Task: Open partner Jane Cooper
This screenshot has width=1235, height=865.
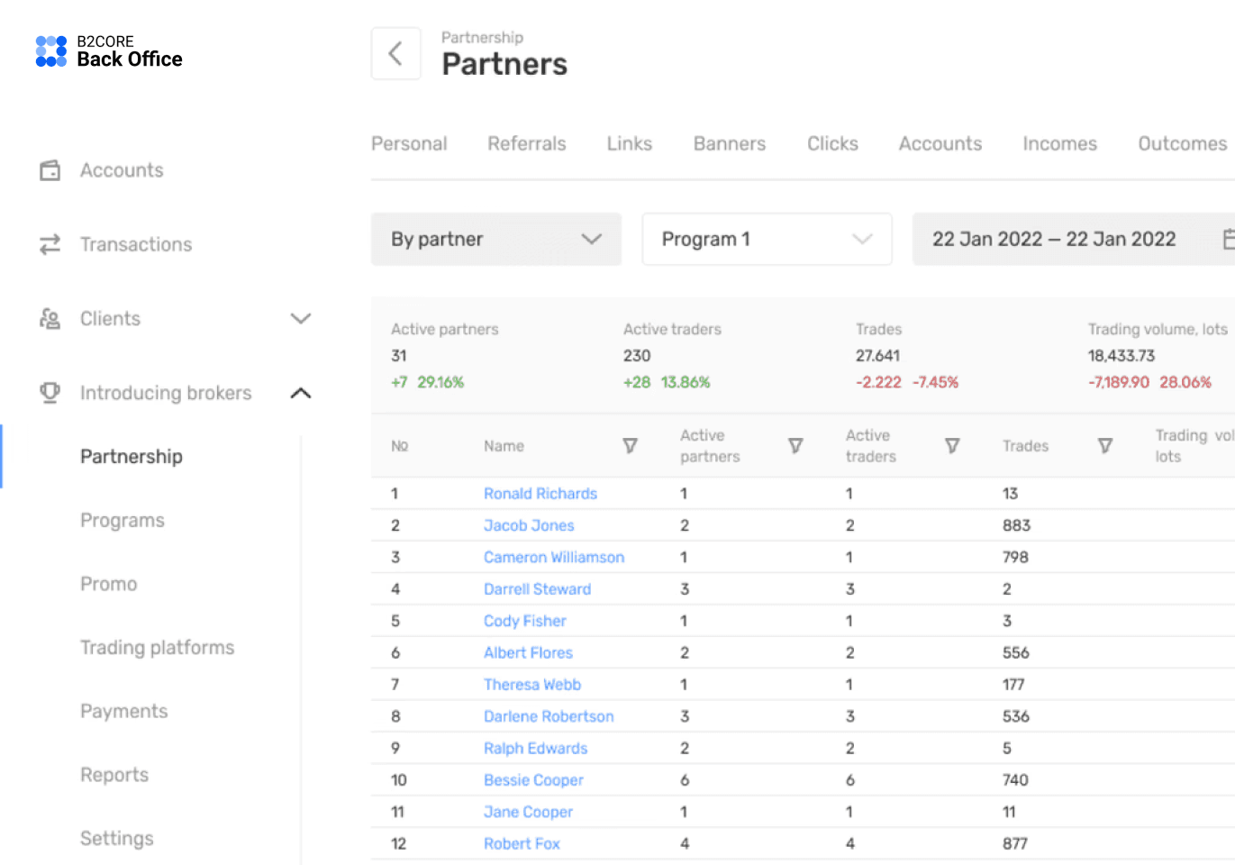Action: [x=528, y=812]
